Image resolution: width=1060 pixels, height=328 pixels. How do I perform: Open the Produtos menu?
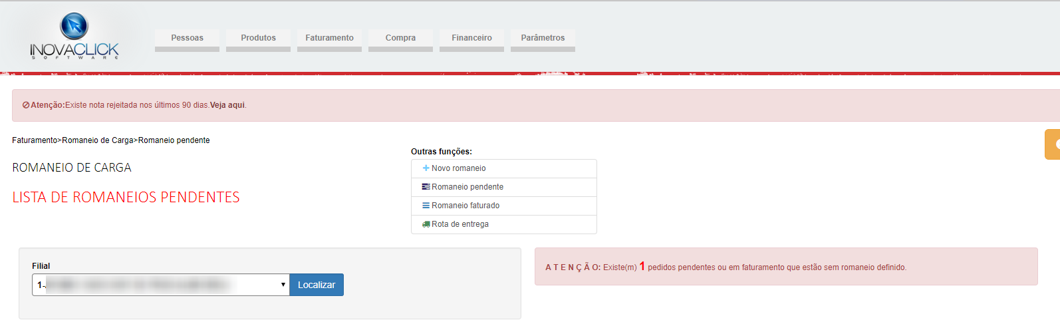(258, 38)
